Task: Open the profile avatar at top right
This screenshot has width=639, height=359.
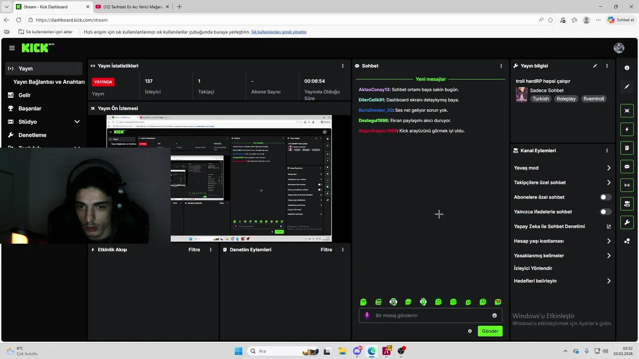Action: click(x=619, y=48)
